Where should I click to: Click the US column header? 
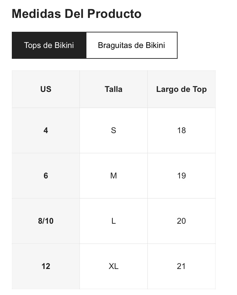tap(46, 89)
